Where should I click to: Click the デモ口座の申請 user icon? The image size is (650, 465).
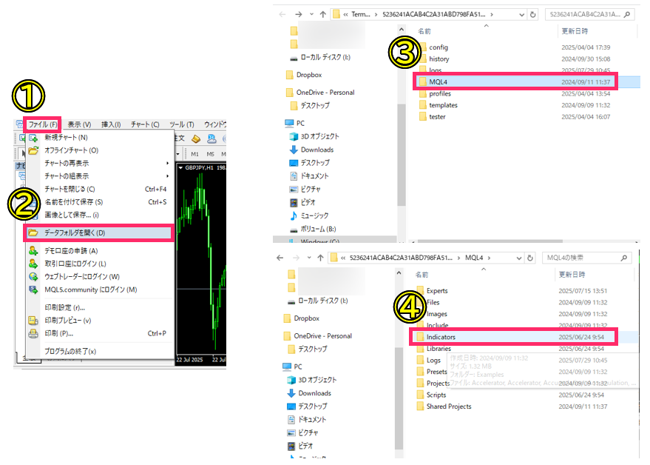[x=33, y=251]
